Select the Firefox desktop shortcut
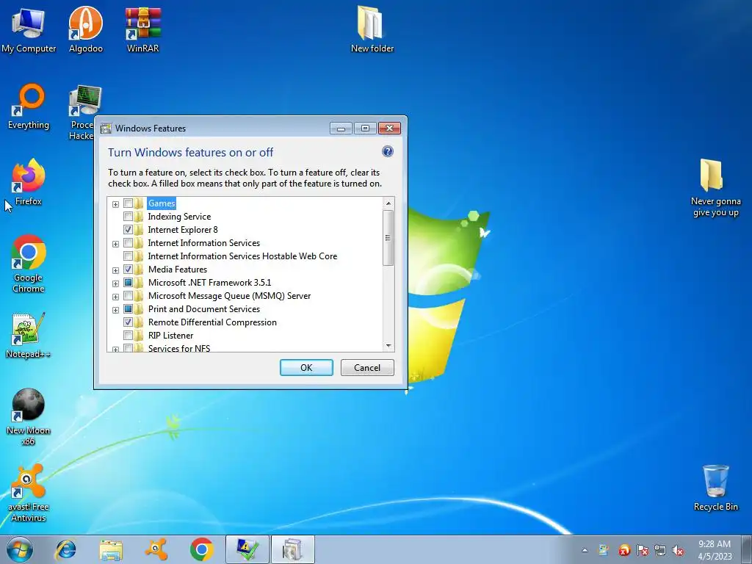 29,182
